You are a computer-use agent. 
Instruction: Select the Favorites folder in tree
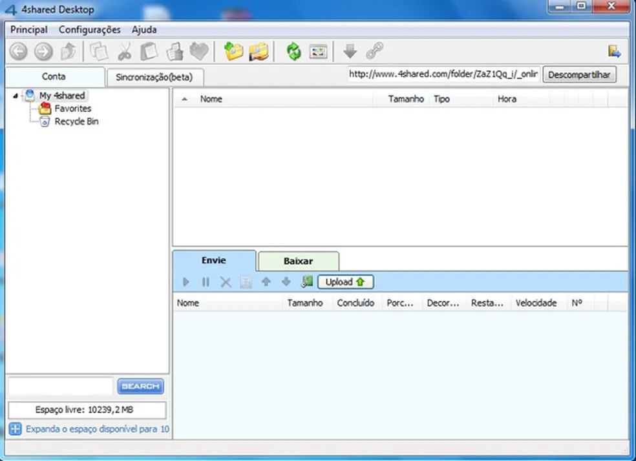72,108
